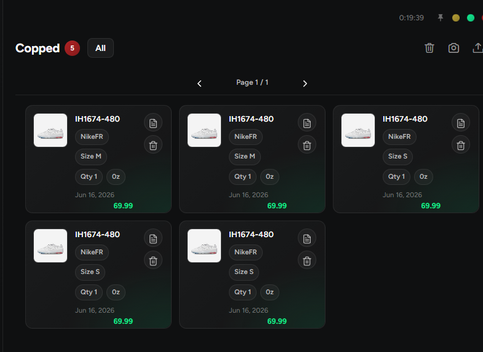Go to the next page arrow
The image size is (483, 352).
(305, 84)
